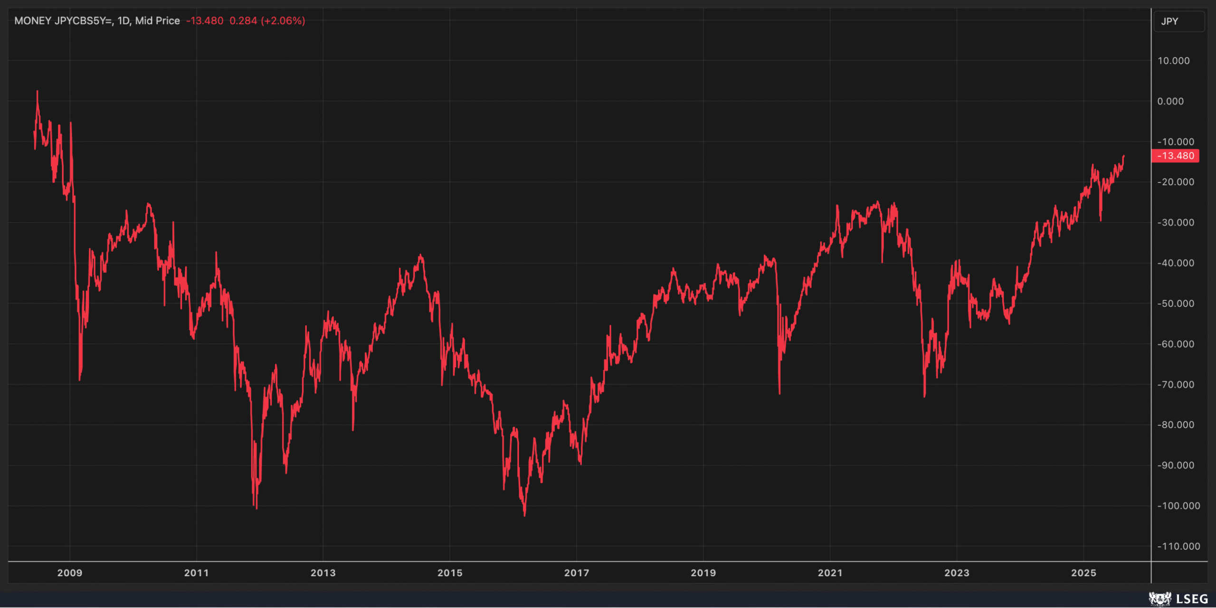Click the 2025 time axis label
The height and width of the screenshot is (608, 1216).
click(1083, 573)
